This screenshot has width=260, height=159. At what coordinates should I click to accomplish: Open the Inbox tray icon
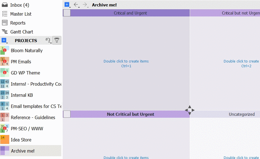(4, 5)
